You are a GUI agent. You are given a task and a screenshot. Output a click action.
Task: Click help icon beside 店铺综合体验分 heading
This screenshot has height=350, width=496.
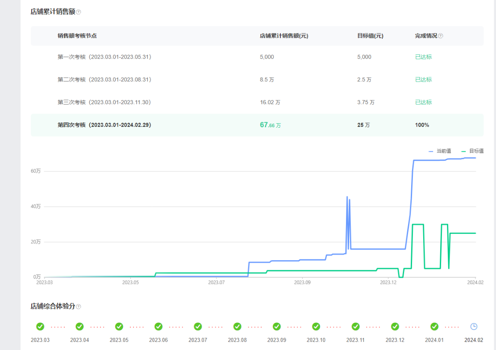79,307
